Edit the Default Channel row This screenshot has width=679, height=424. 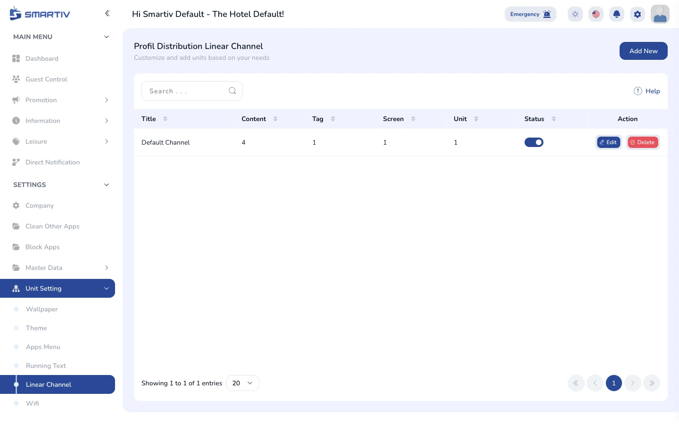(x=609, y=142)
